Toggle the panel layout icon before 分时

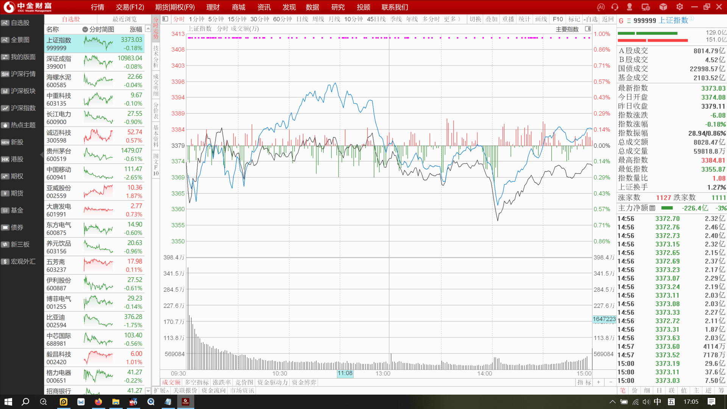tap(165, 19)
